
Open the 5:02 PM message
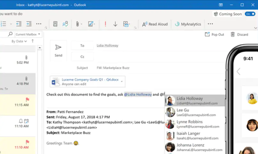click(18, 63)
